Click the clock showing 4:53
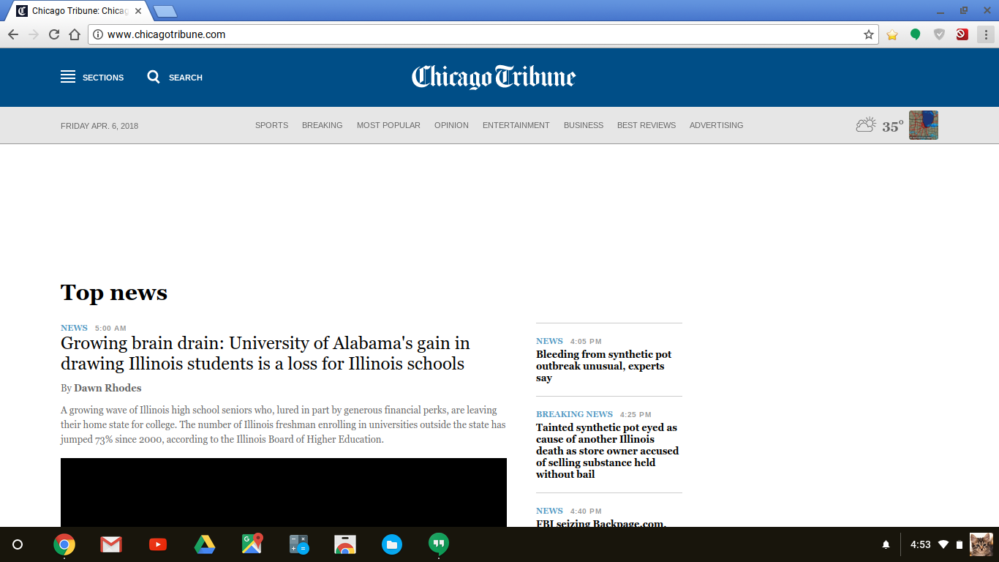Image resolution: width=999 pixels, height=562 pixels. coord(921,544)
